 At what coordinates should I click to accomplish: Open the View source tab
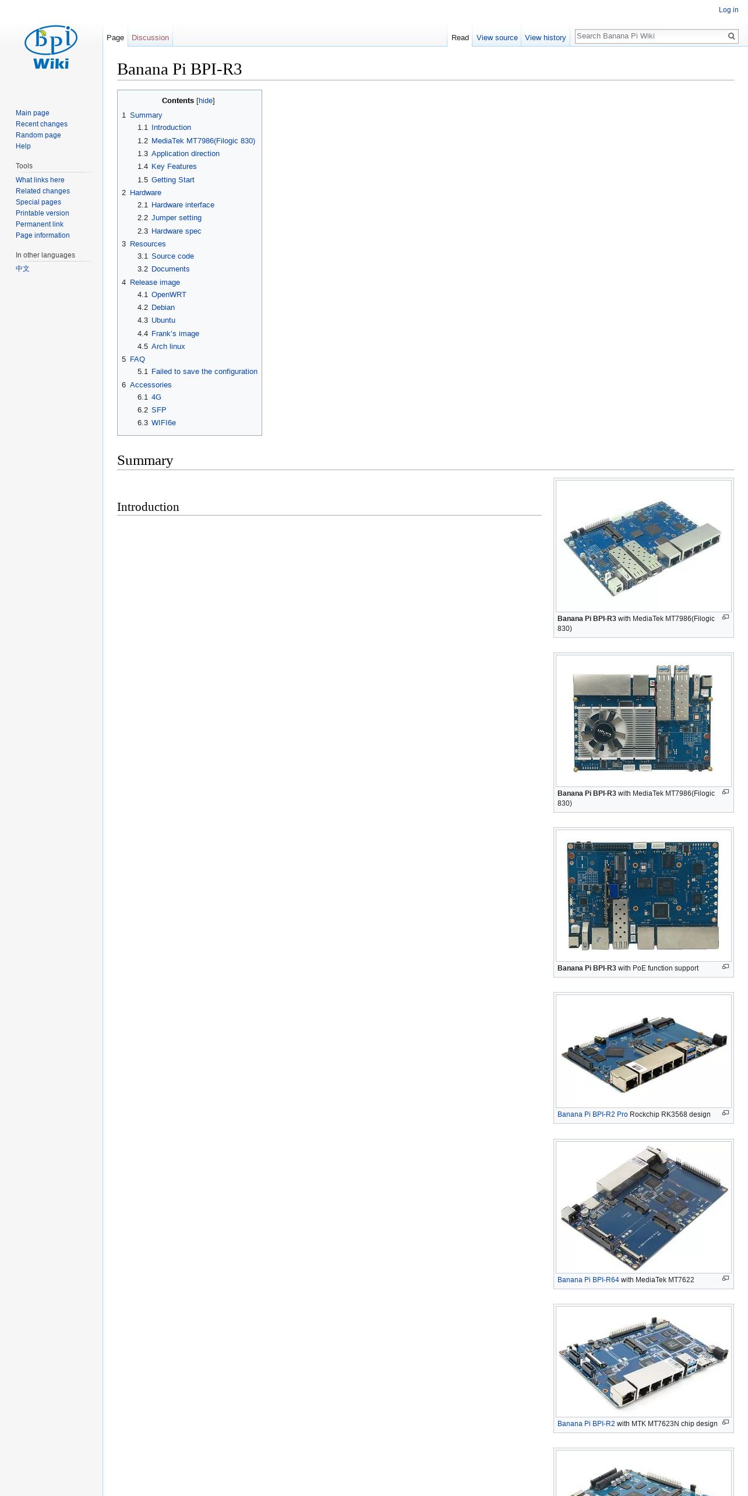tap(497, 37)
